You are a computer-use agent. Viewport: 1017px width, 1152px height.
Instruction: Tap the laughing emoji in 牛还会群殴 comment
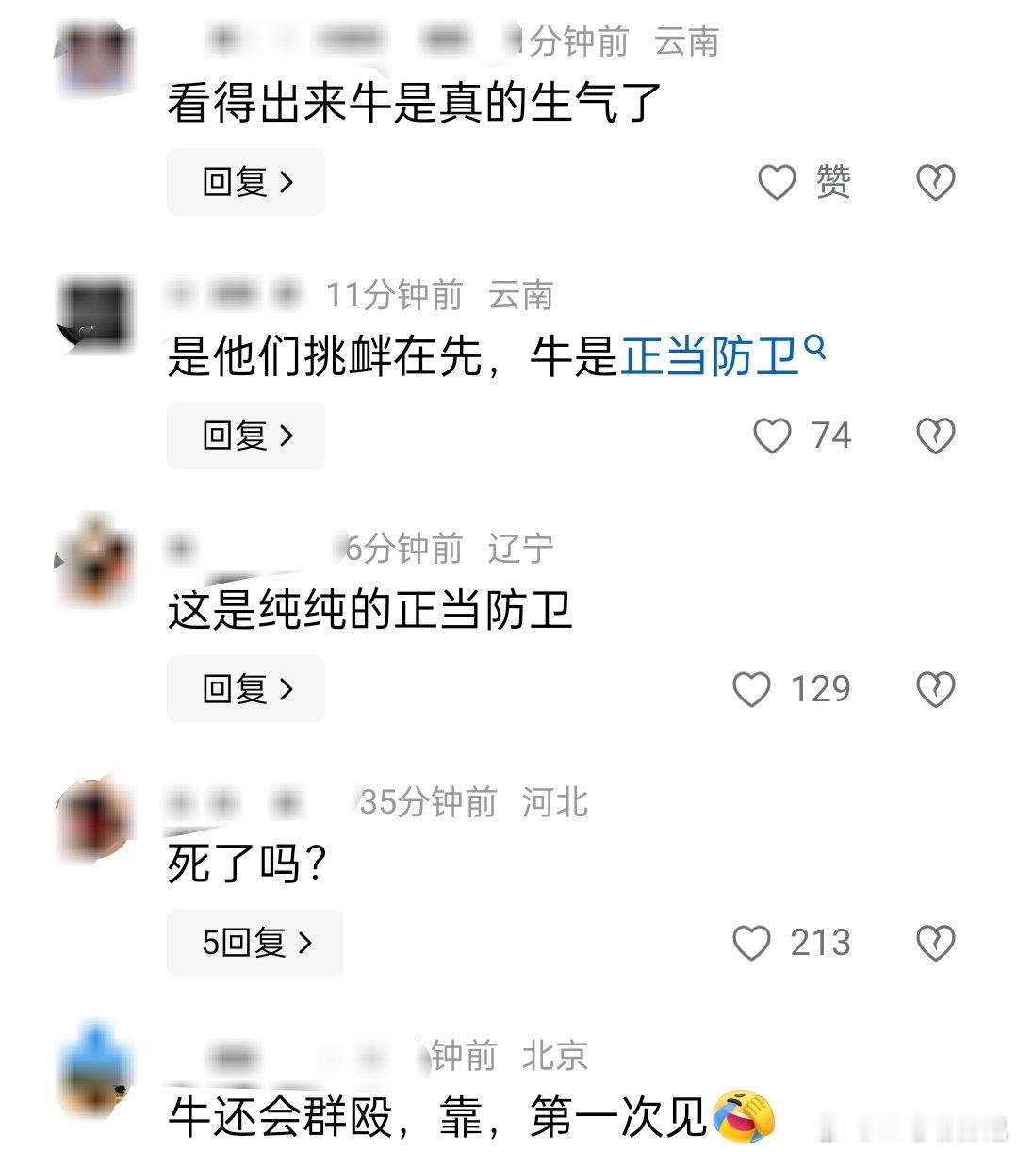tap(745, 1117)
